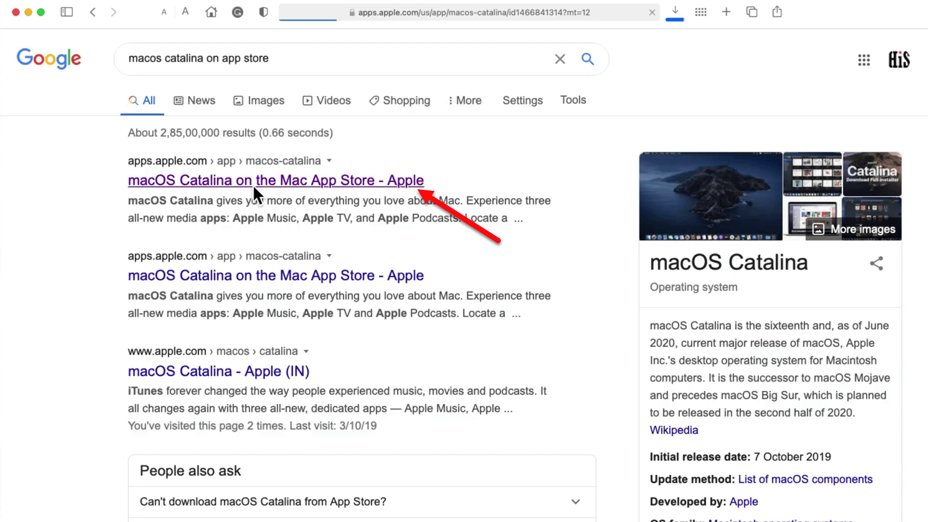Screen dimensions: 928x522
Task: Open large Catalina island wallpaper image
Action: tap(711, 196)
